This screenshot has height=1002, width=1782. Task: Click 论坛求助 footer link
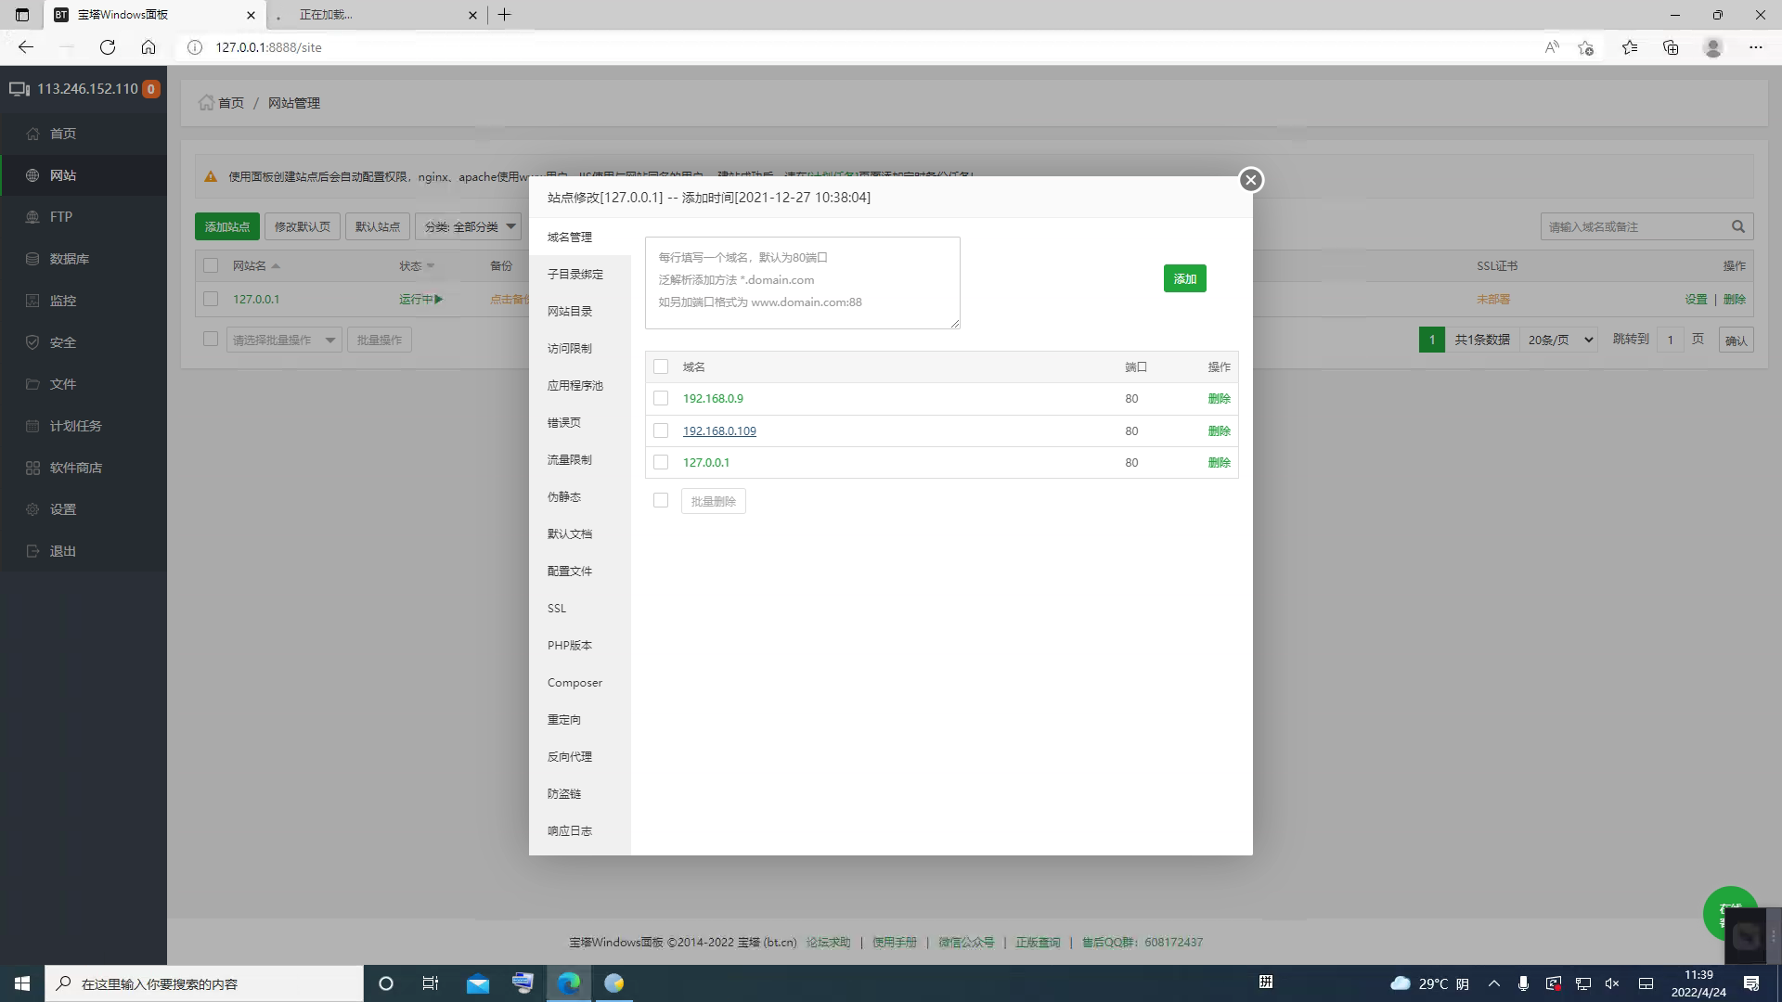pyautogui.click(x=828, y=942)
